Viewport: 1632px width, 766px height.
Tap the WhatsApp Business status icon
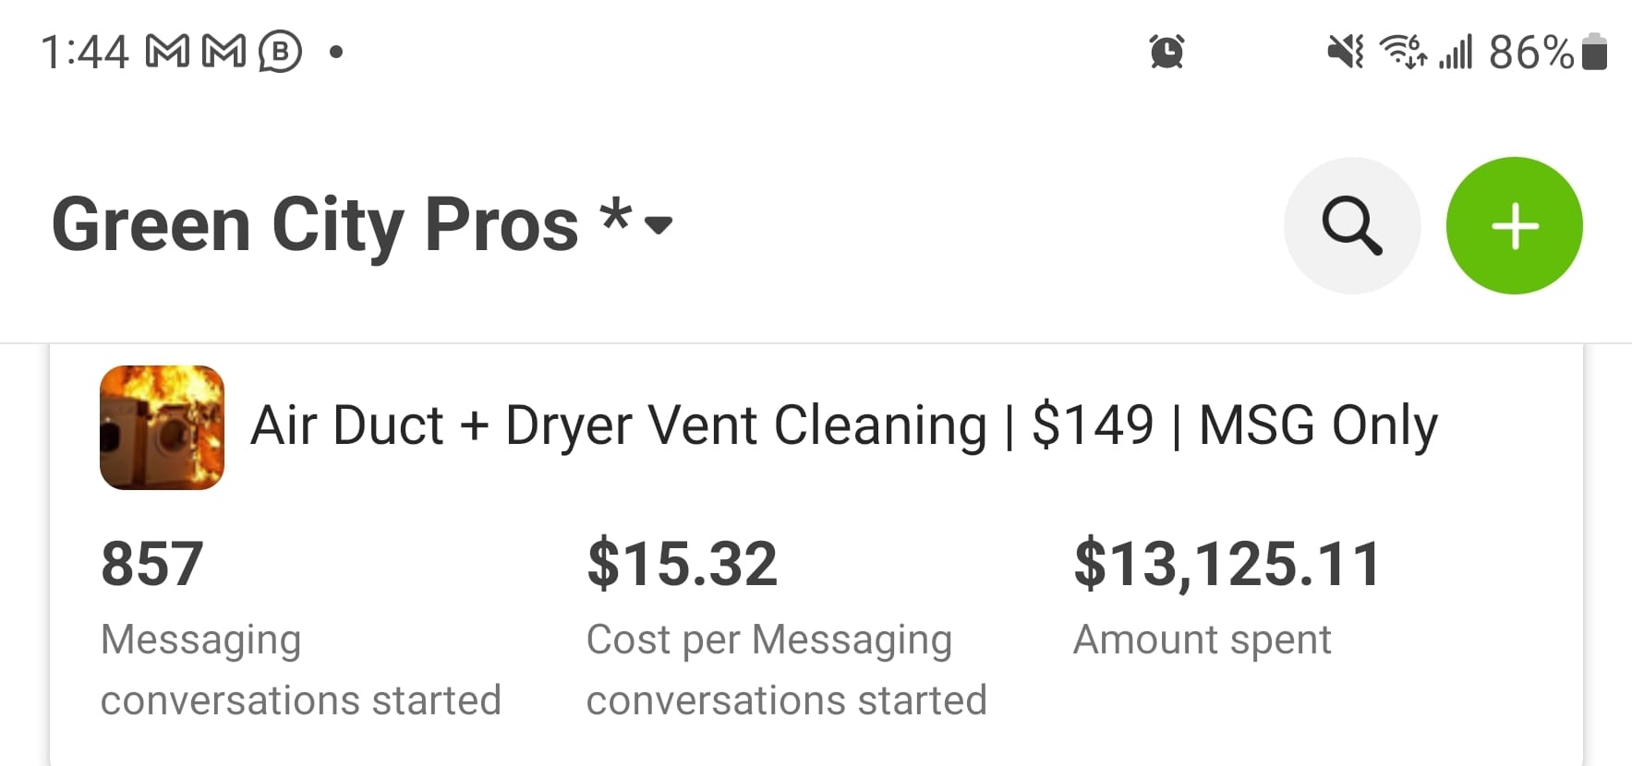pos(280,52)
